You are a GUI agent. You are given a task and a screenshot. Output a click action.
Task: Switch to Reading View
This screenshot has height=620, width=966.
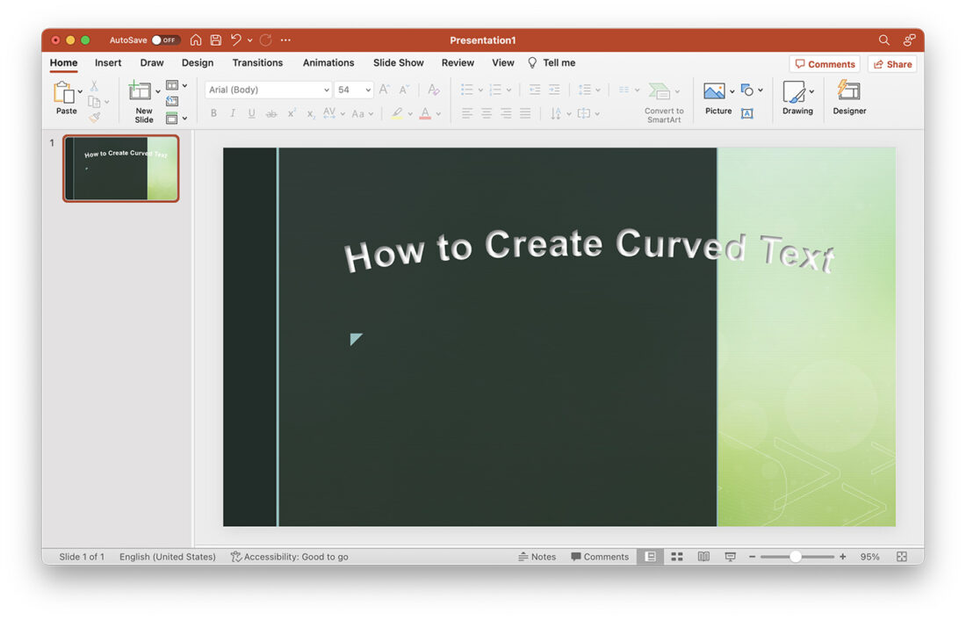[x=703, y=556]
